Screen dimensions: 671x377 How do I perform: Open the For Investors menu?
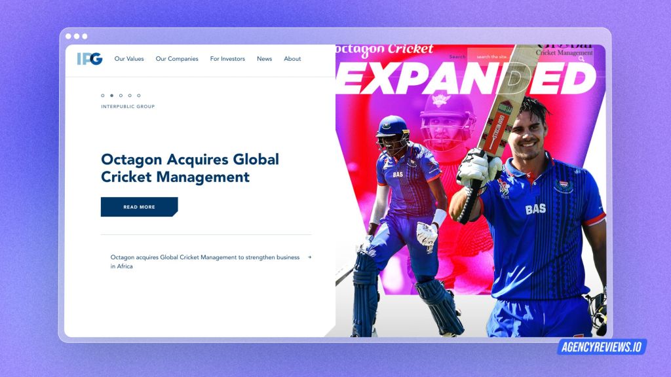[x=227, y=59]
